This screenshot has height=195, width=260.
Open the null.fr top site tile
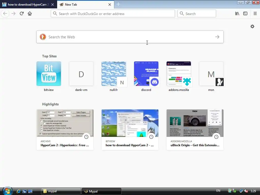113,74
